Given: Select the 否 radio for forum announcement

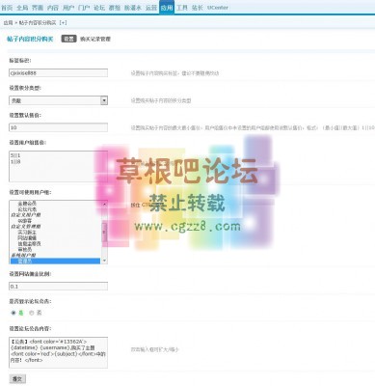Looking at the screenshot, I should tap(32, 313).
